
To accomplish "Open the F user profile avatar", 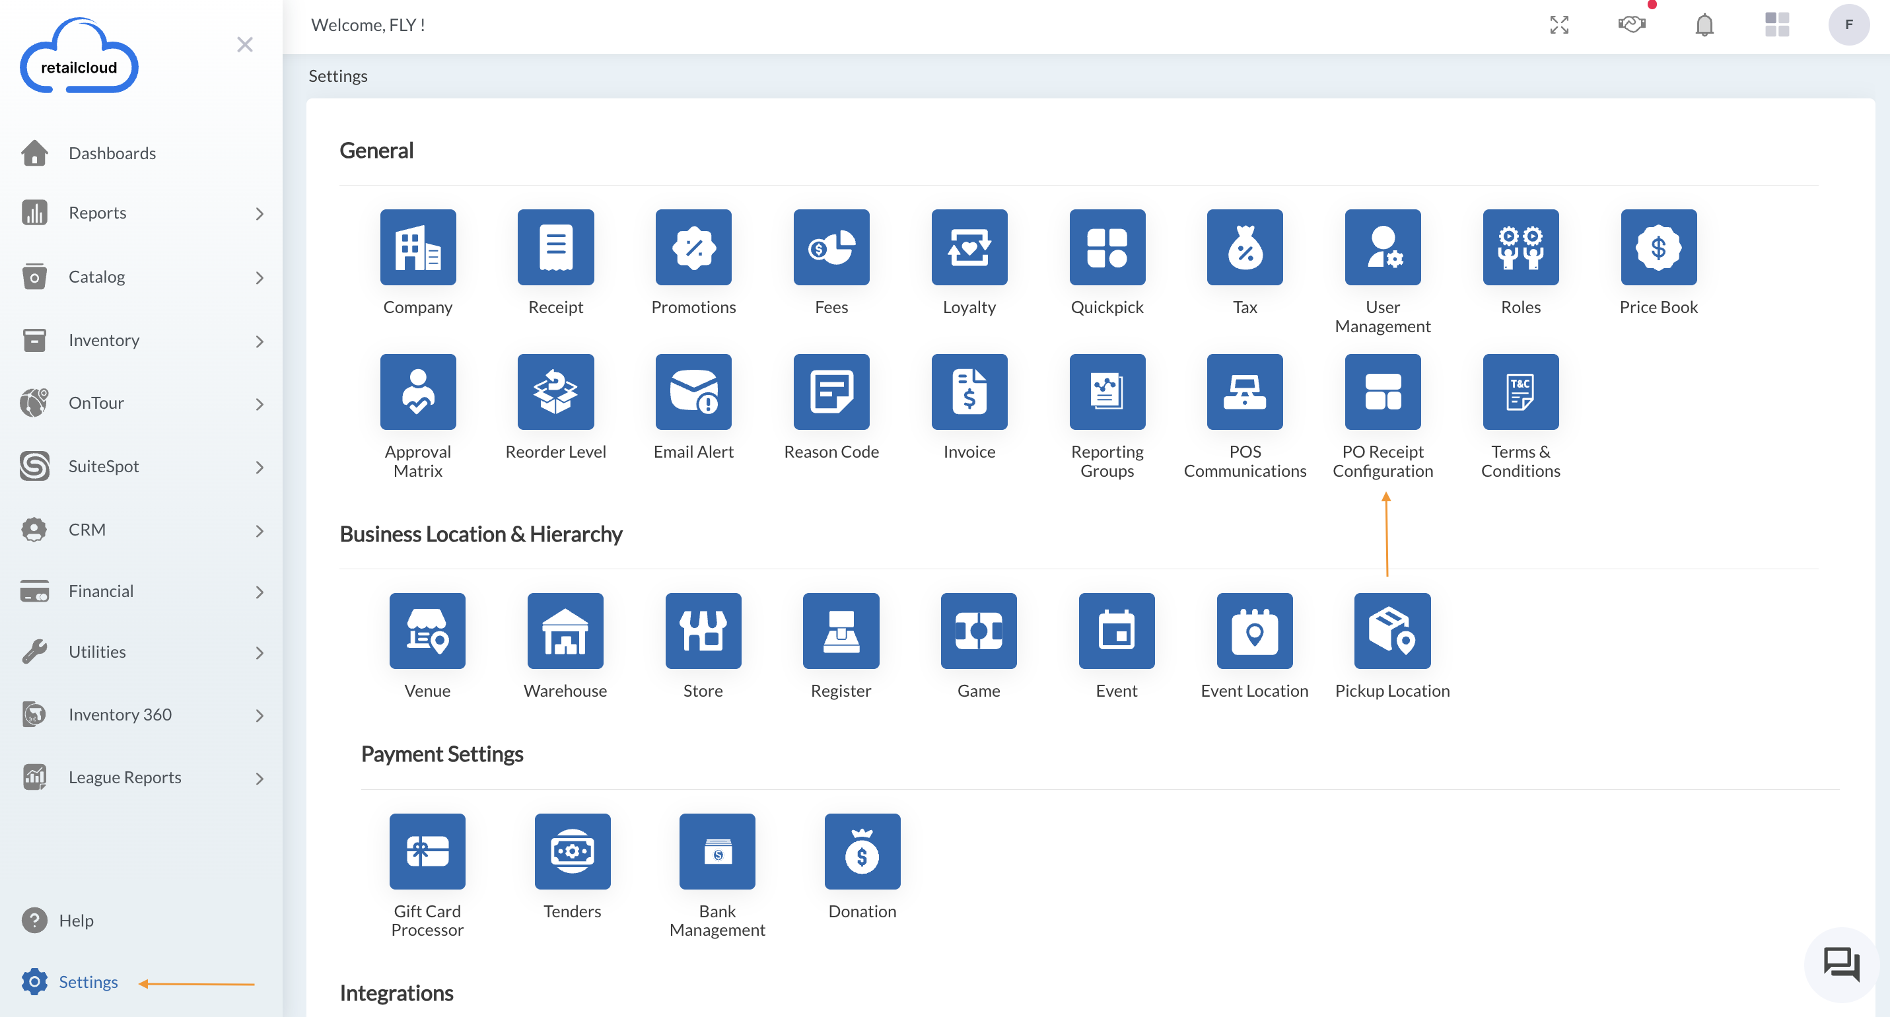I will click(x=1849, y=25).
